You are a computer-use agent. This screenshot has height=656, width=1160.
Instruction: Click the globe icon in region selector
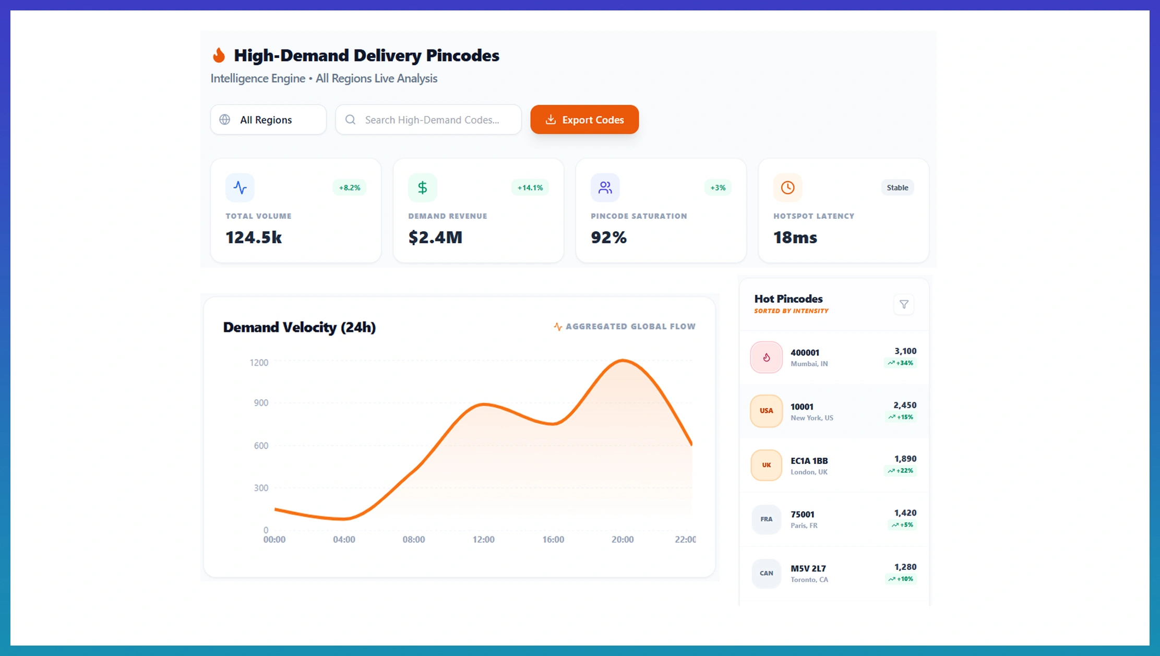225,120
